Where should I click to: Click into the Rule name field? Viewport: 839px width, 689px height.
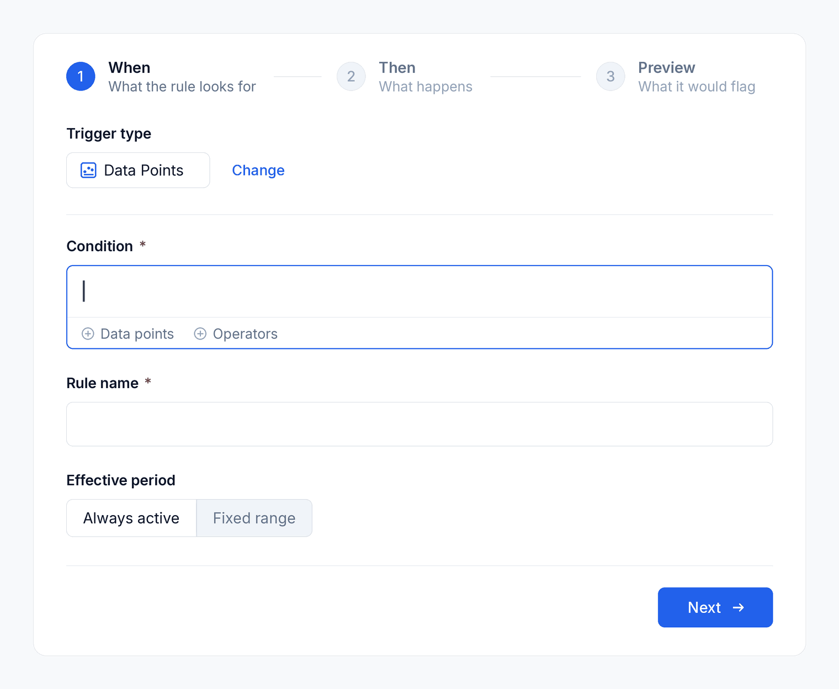coord(419,424)
